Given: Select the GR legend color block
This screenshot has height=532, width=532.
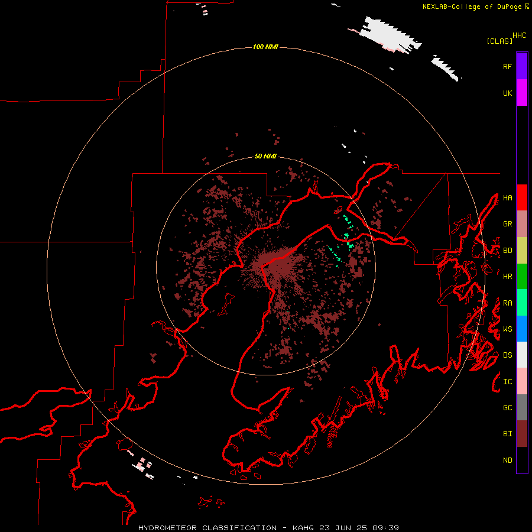Looking at the screenshot, I should (x=522, y=224).
